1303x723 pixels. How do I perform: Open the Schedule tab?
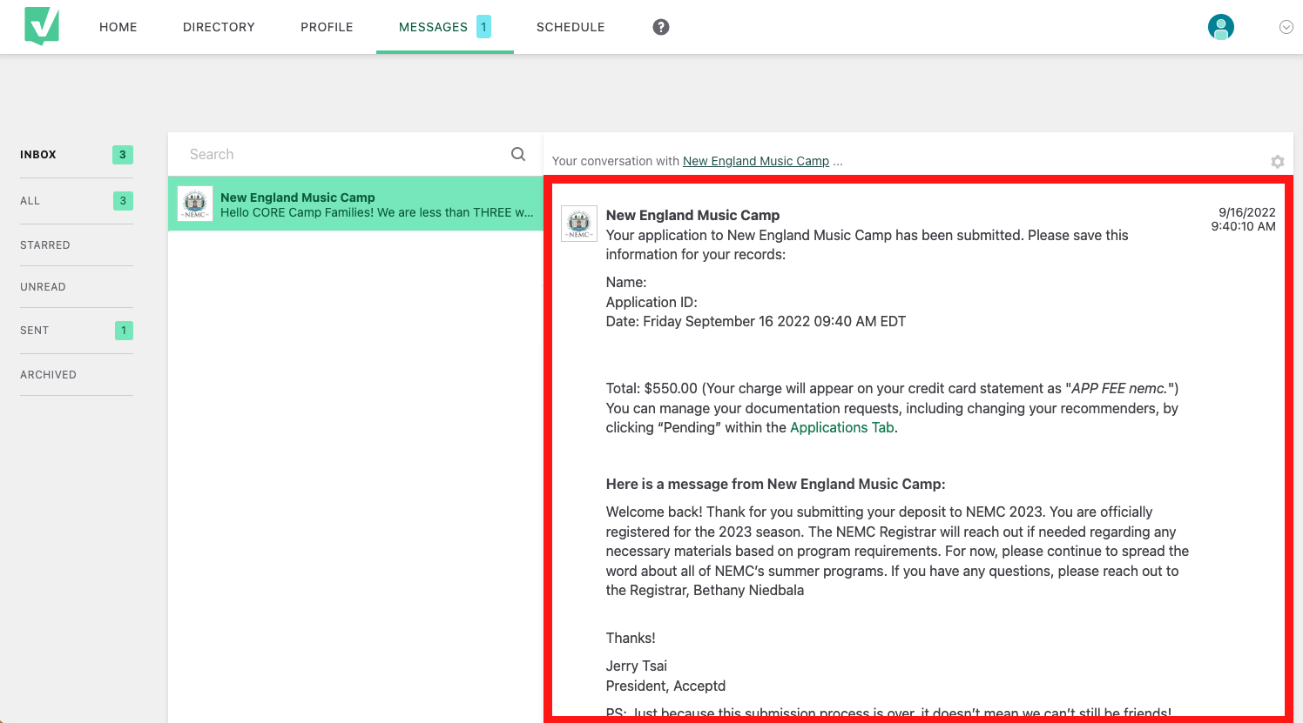[x=570, y=27]
